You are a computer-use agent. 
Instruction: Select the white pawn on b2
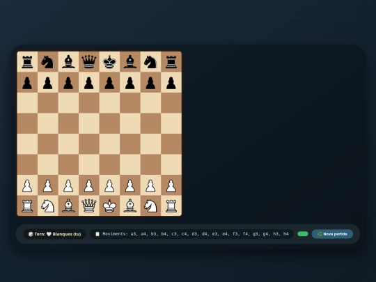(48, 185)
